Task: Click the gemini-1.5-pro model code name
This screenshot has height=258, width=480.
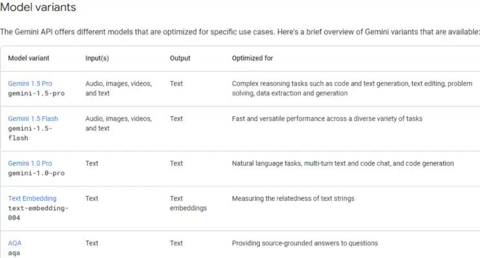Action: pyautogui.click(x=36, y=94)
